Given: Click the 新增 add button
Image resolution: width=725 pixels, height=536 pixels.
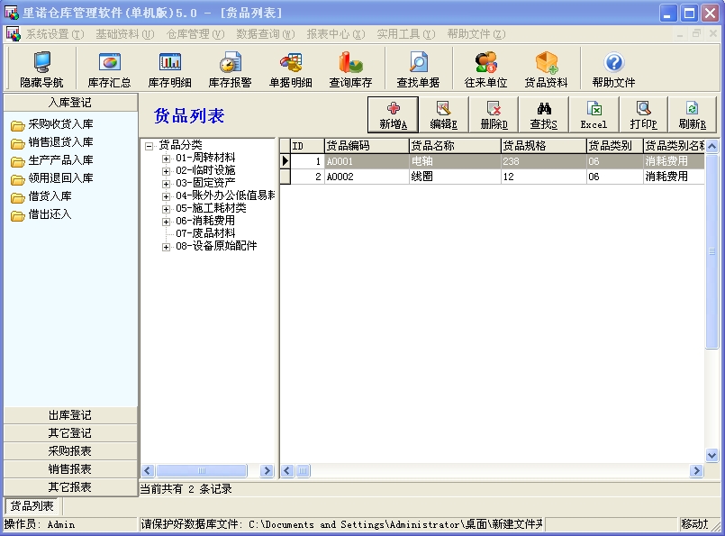Looking at the screenshot, I should tap(394, 115).
